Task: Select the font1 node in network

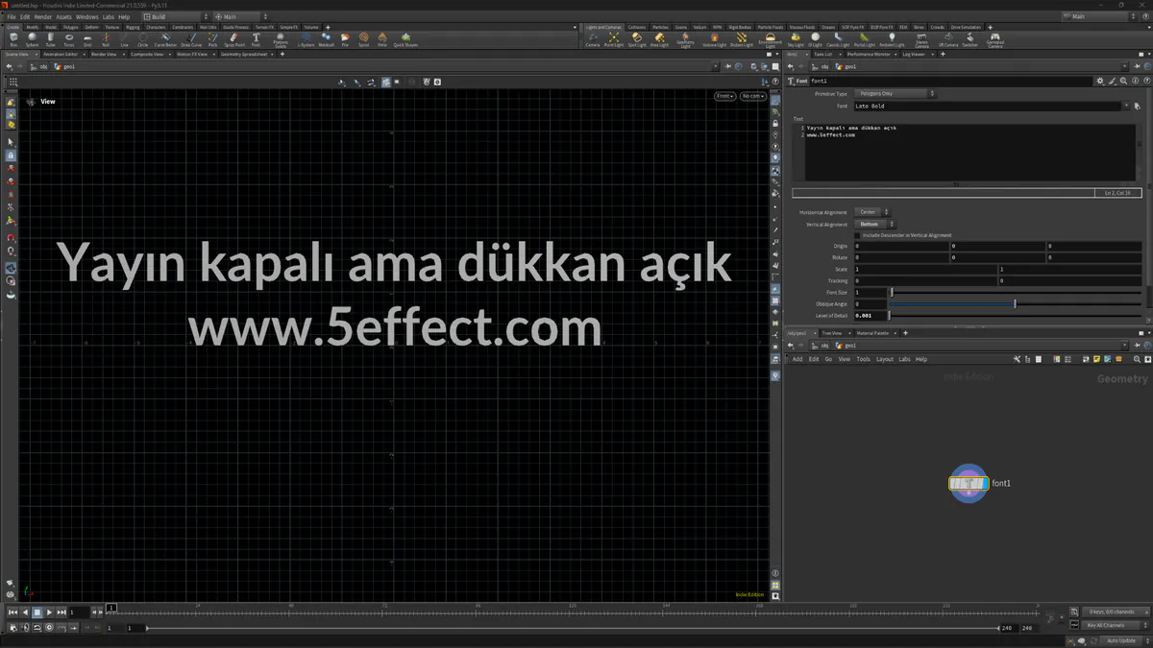Action: click(x=969, y=484)
